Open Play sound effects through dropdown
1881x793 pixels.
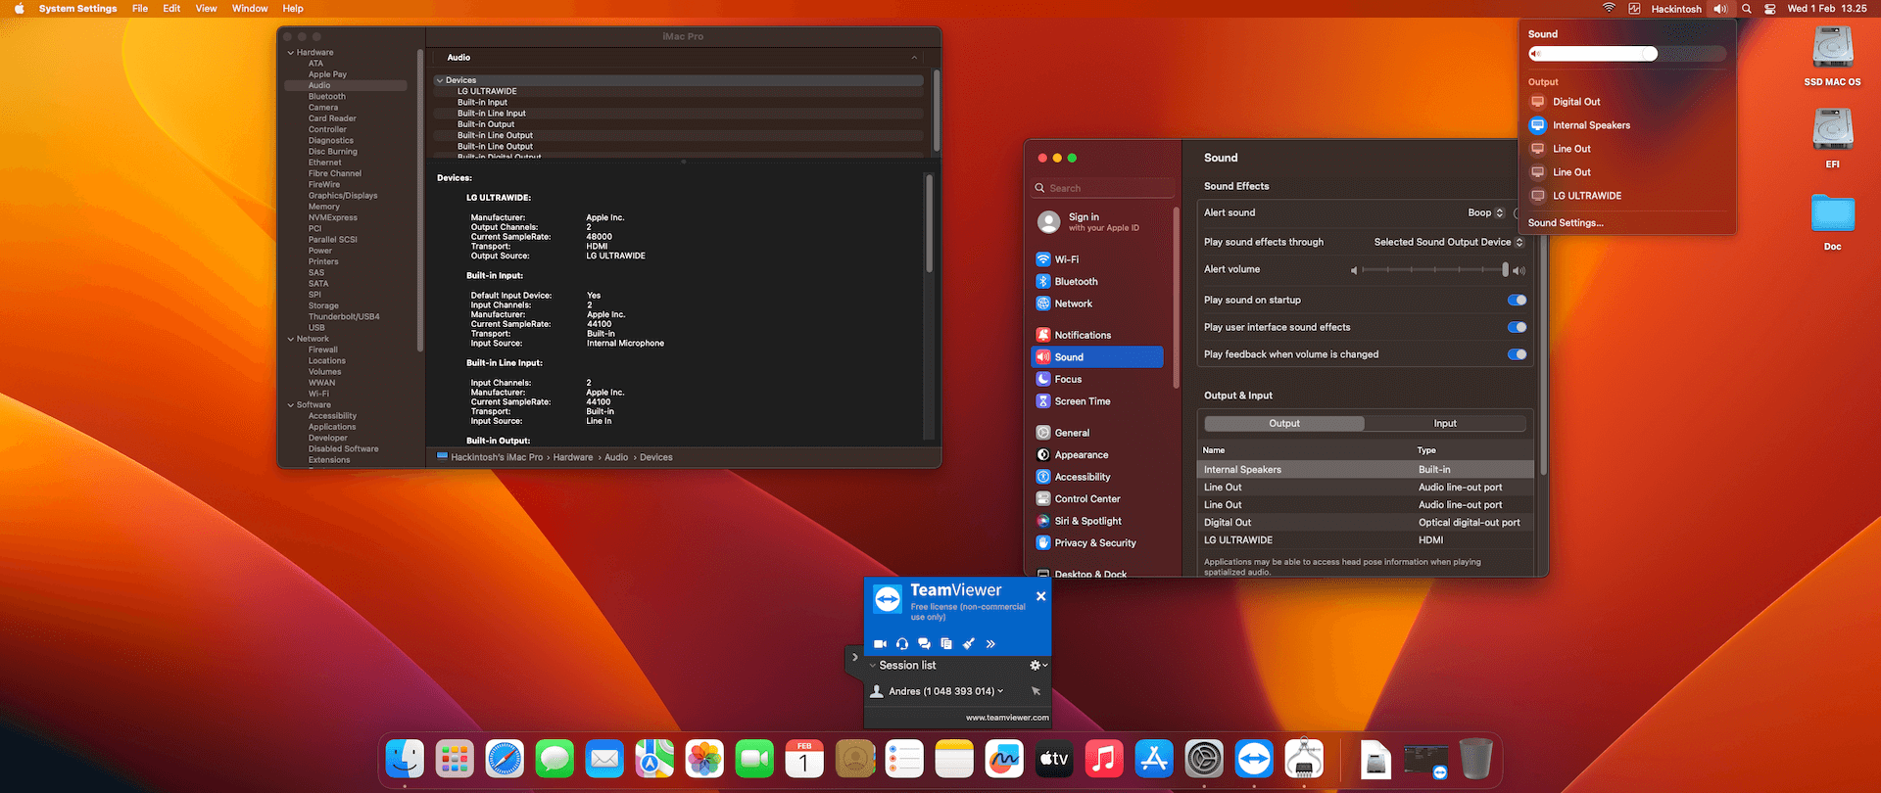click(1448, 242)
